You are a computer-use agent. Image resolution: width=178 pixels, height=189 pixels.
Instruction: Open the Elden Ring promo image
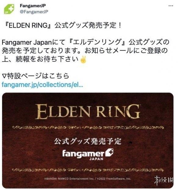(88, 140)
